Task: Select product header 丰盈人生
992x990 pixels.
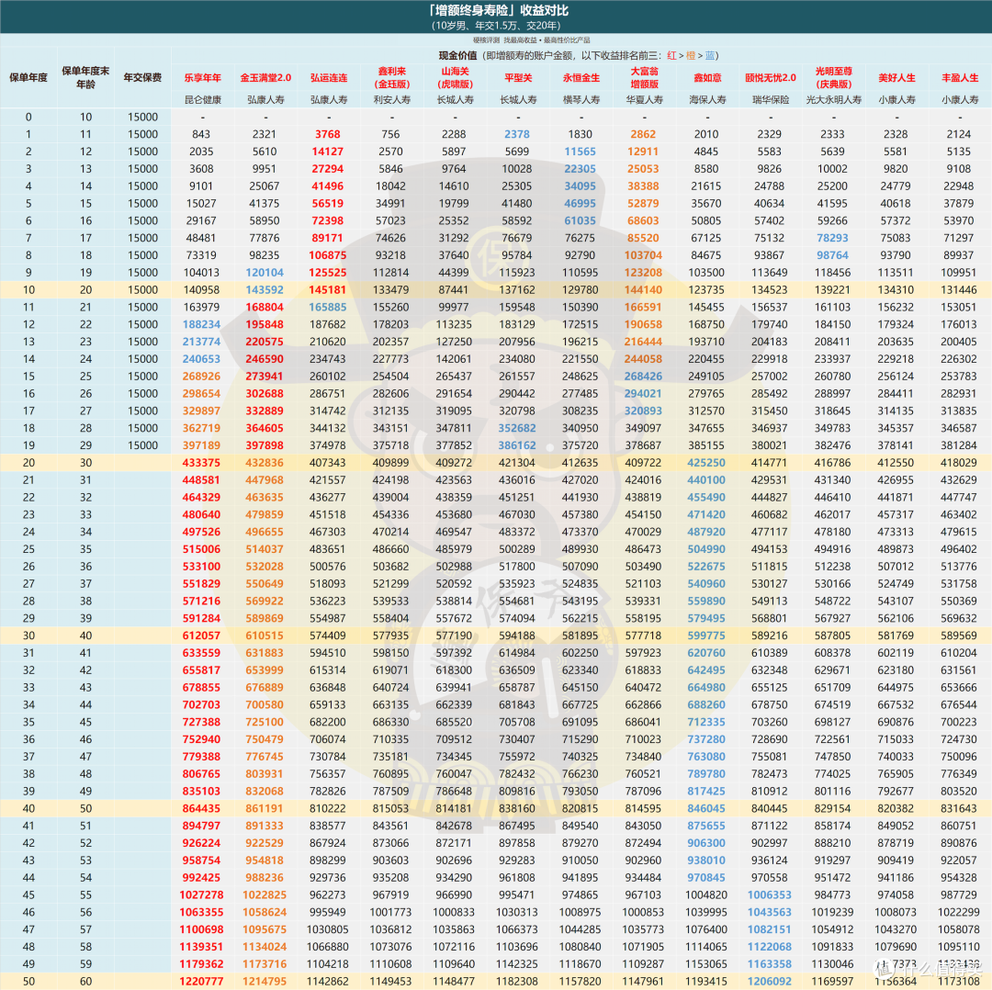Action: coord(960,78)
